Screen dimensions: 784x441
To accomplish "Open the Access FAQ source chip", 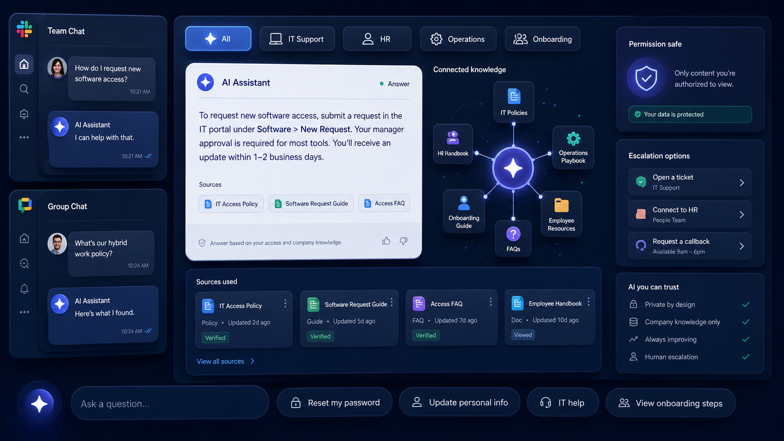I will pos(384,203).
